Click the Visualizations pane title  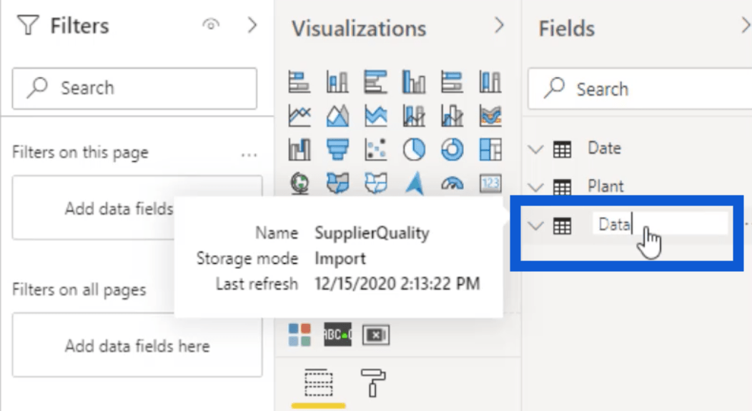pos(359,29)
